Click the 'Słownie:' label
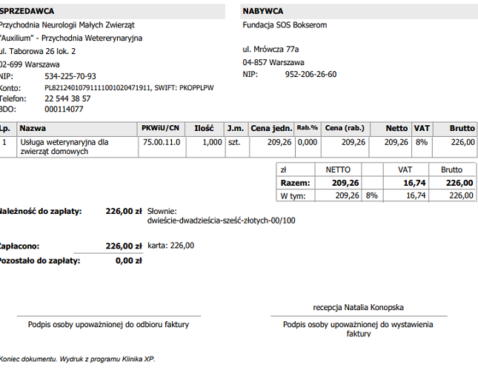This screenshot has height=370, width=478. point(162,211)
